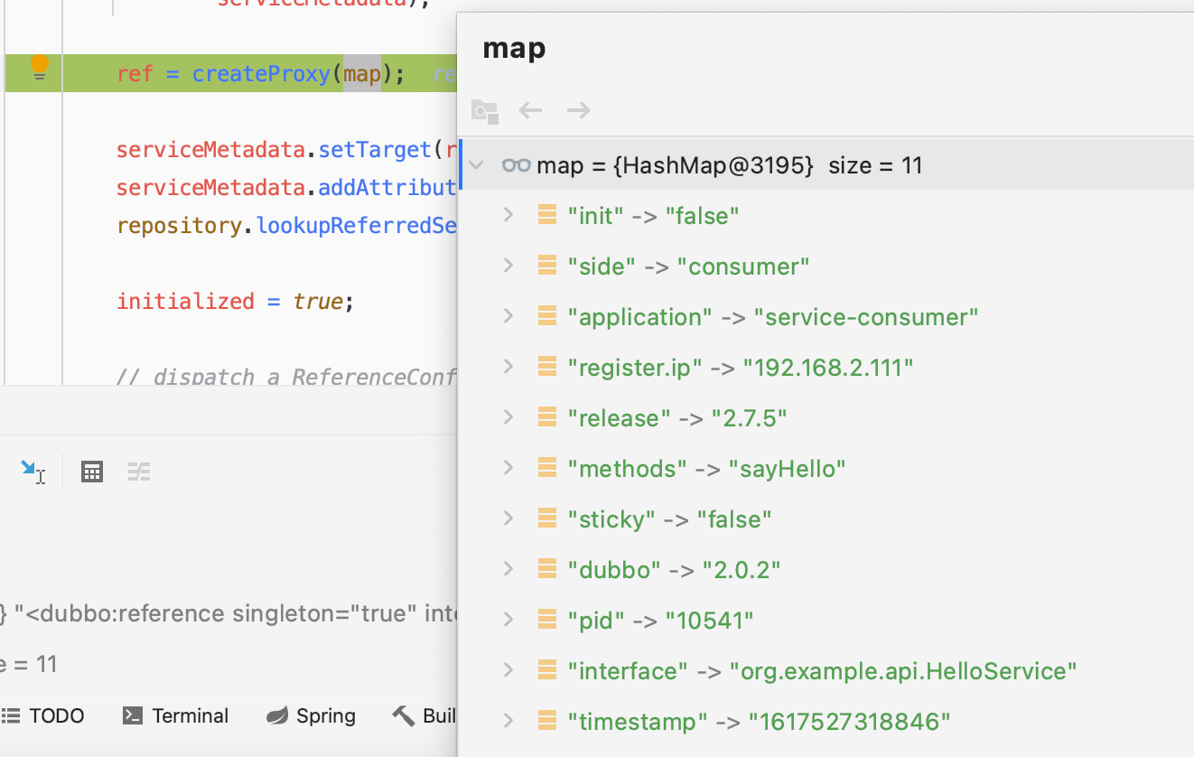Expand the "init" map entry

508,215
